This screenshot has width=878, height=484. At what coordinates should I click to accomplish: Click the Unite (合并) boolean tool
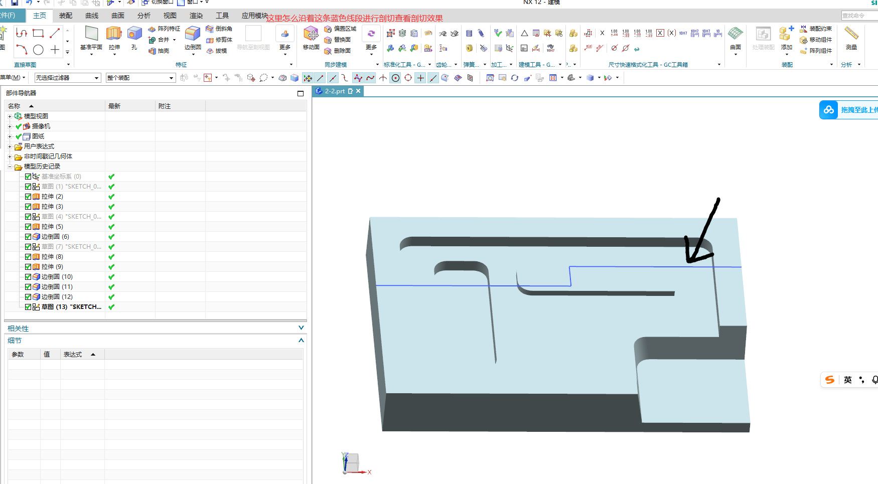pos(160,40)
